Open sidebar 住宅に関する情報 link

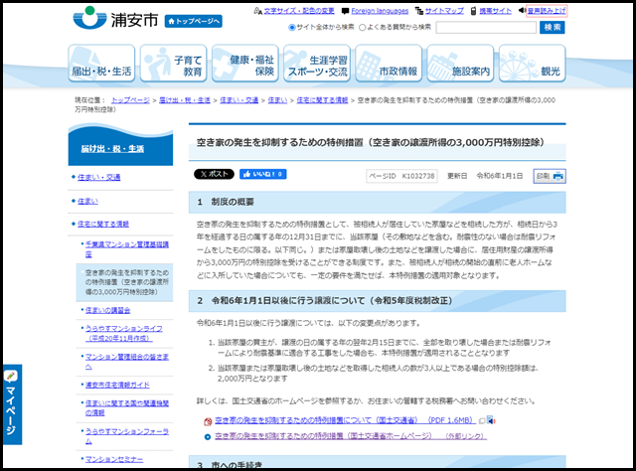[103, 224]
